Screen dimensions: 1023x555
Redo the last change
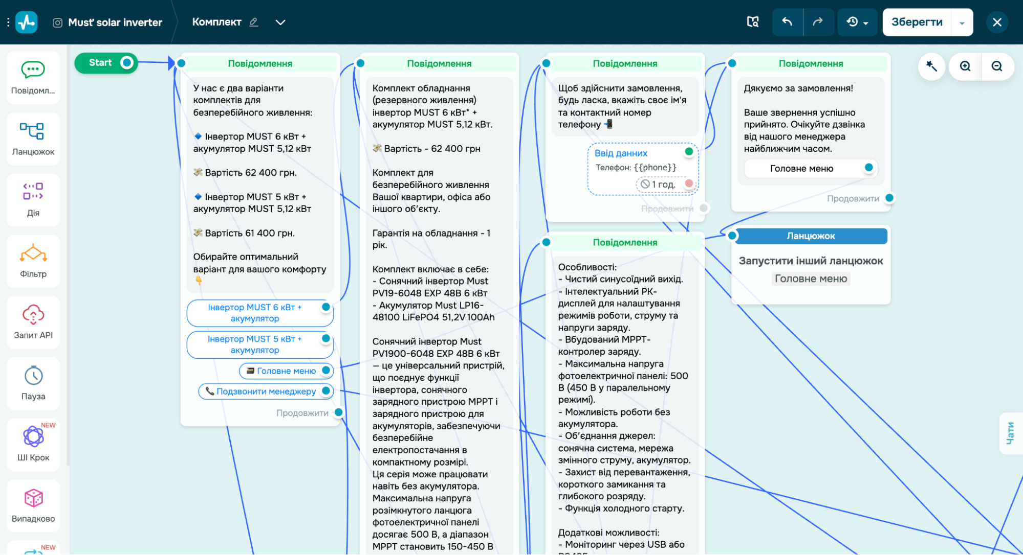click(x=818, y=22)
